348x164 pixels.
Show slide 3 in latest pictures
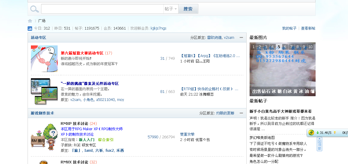click(266, 47)
